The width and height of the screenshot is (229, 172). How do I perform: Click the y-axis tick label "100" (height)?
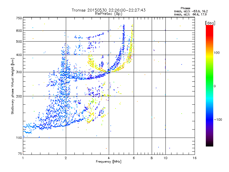[x=19, y=138]
